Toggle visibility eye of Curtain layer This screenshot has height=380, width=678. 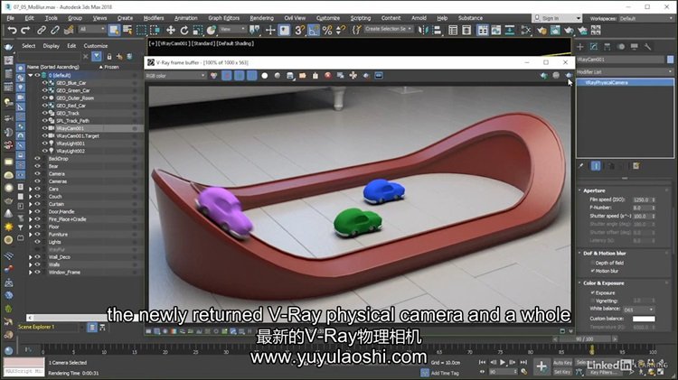(37, 204)
